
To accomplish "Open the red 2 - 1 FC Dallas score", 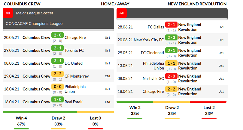I will 171,25.
